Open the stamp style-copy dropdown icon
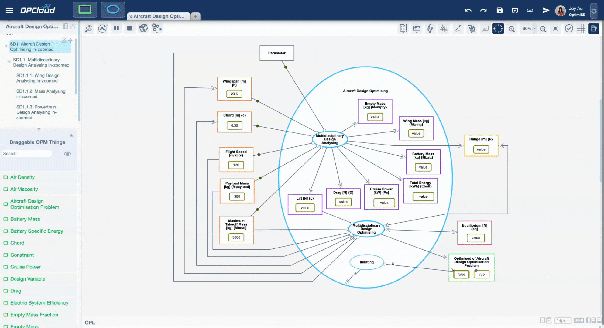Screen dimensions: 604x328 pos(472,29)
